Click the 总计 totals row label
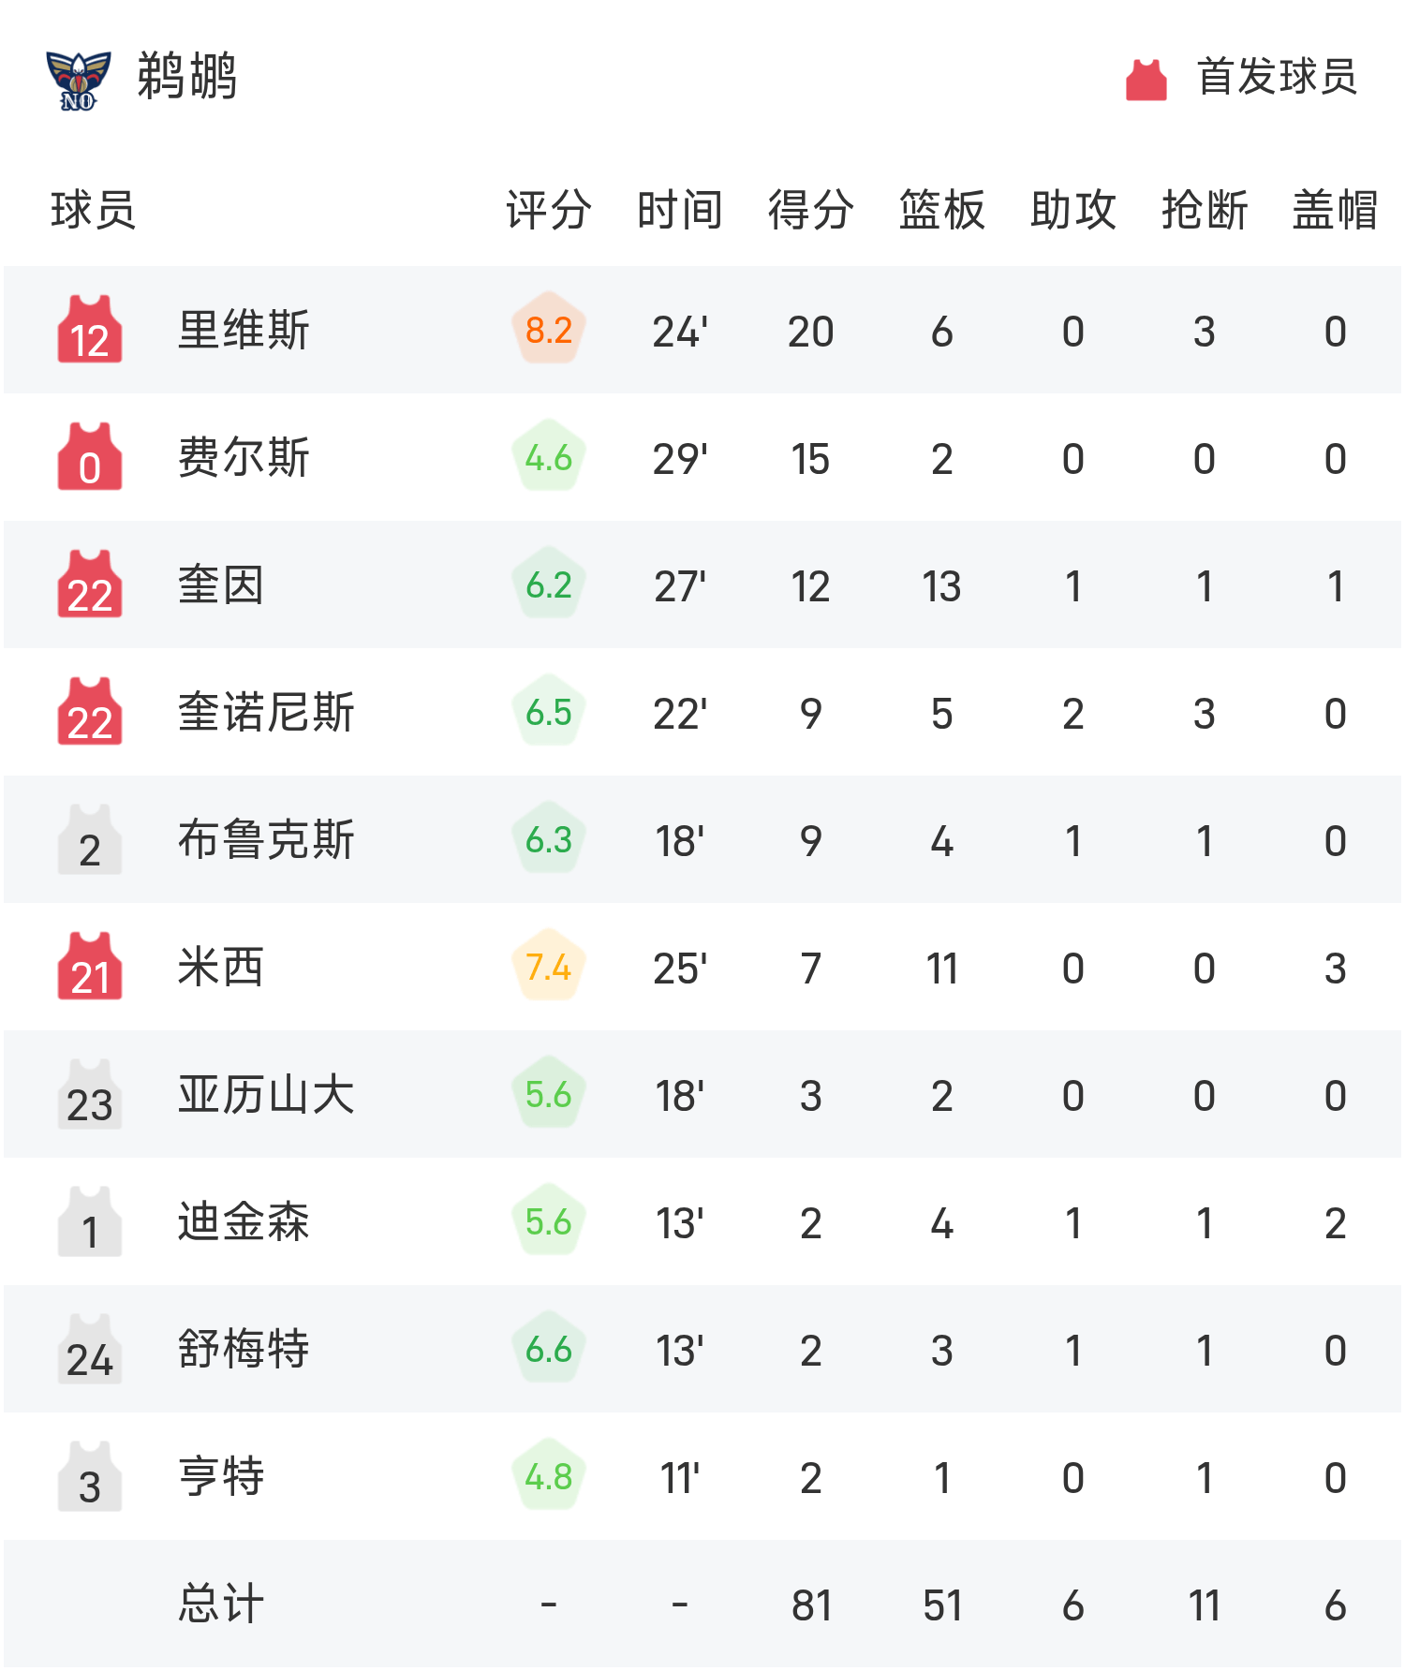The image size is (1405, 1671). click(221, 1604)
